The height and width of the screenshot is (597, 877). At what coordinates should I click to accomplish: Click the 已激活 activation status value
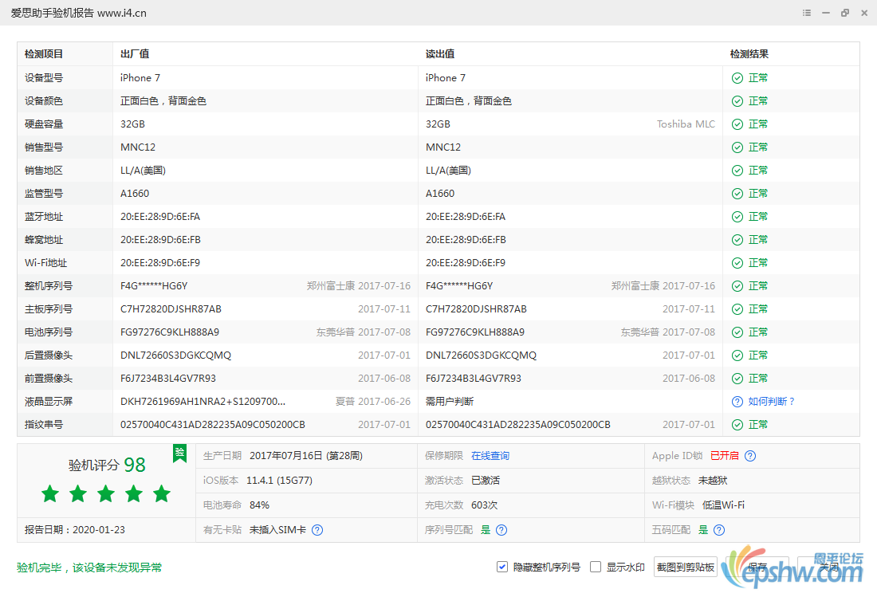click(x=486, y=480)
